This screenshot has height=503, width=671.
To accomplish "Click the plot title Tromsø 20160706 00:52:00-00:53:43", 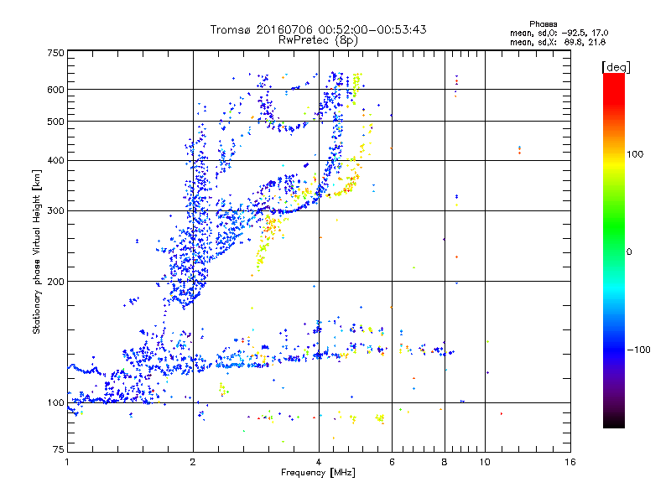I will coord(318,29).
